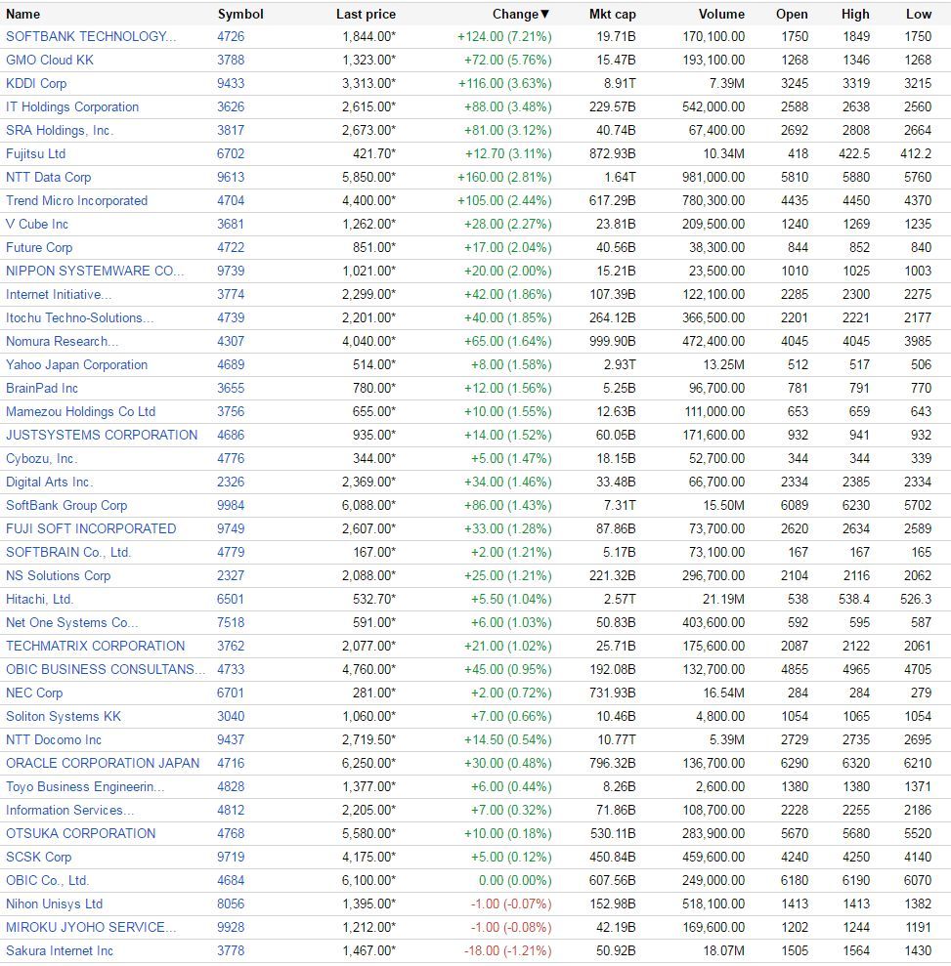This screenshot has height=966, width=951.
Task: Open MIROKU JYOHO SERVICE... link
Action: [x=91, y=926]
